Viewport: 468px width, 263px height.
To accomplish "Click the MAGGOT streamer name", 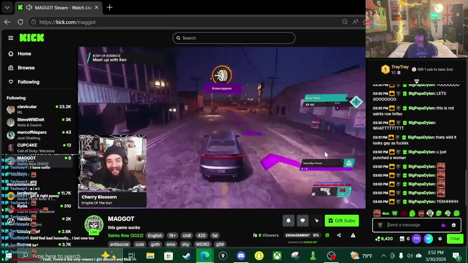I will 121,219.
